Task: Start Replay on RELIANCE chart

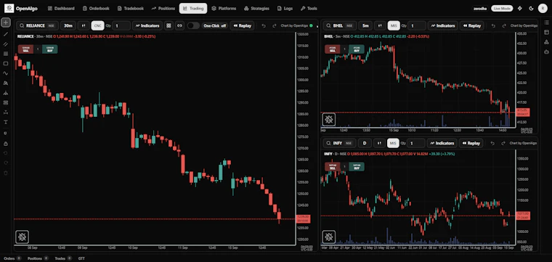Action: (x=242, y=25)
